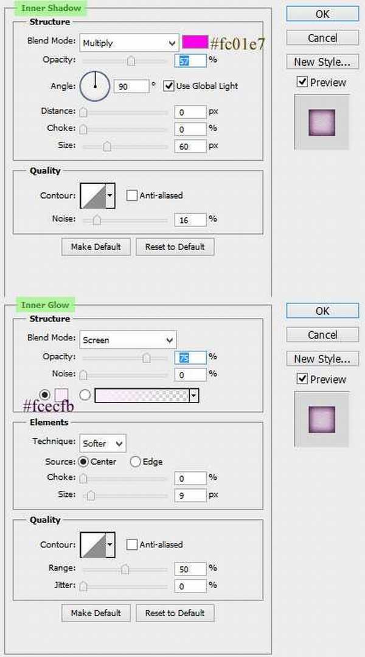Click New Style button in Inner Shadow dialog
The image size is (365, 657).
(x=322, y=61)
